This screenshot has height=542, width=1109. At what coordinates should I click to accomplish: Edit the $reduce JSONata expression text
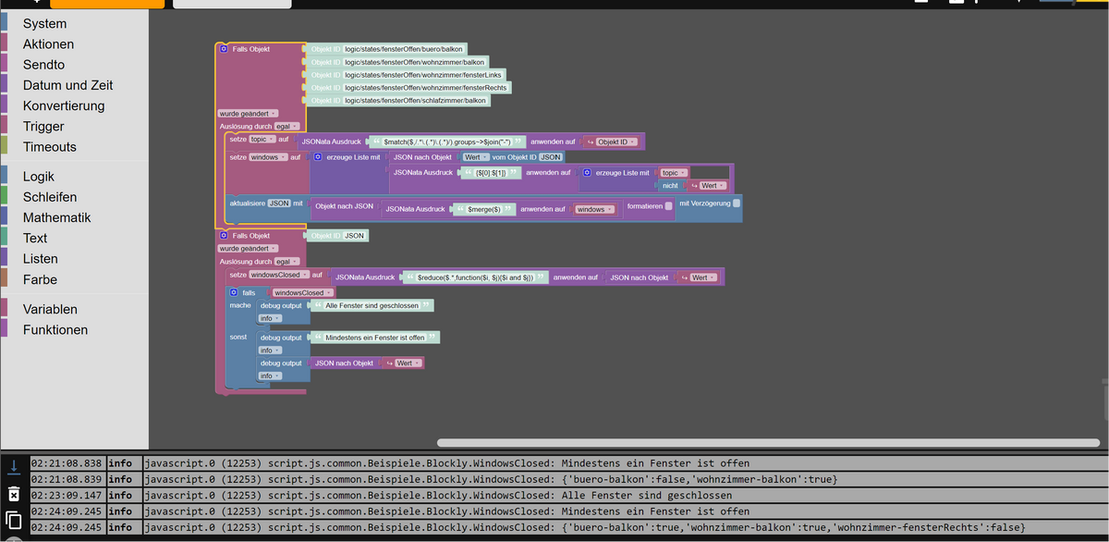click(476, 277)
